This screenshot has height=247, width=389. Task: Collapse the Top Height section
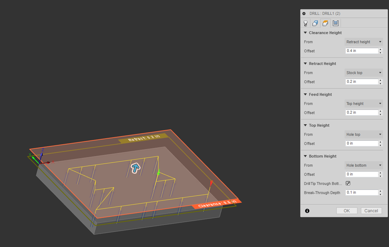tap(306, 125)
